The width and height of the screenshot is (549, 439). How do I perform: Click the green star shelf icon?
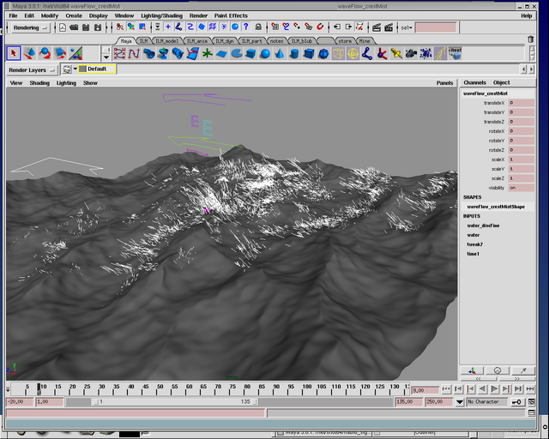pos(208,53)
